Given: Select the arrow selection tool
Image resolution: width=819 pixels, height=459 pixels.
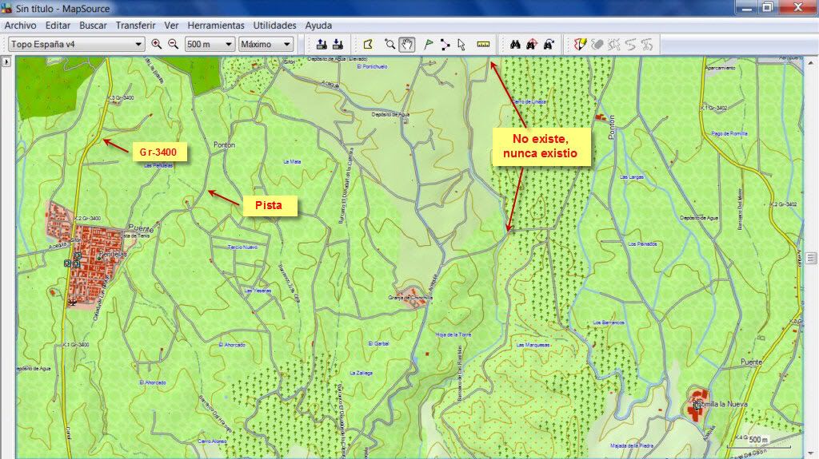Looking at the screenshot, I should (461, 45).
